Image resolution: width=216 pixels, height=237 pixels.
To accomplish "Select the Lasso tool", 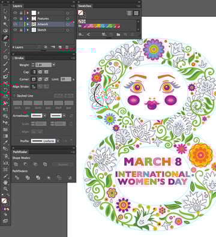I will (5, 31).
